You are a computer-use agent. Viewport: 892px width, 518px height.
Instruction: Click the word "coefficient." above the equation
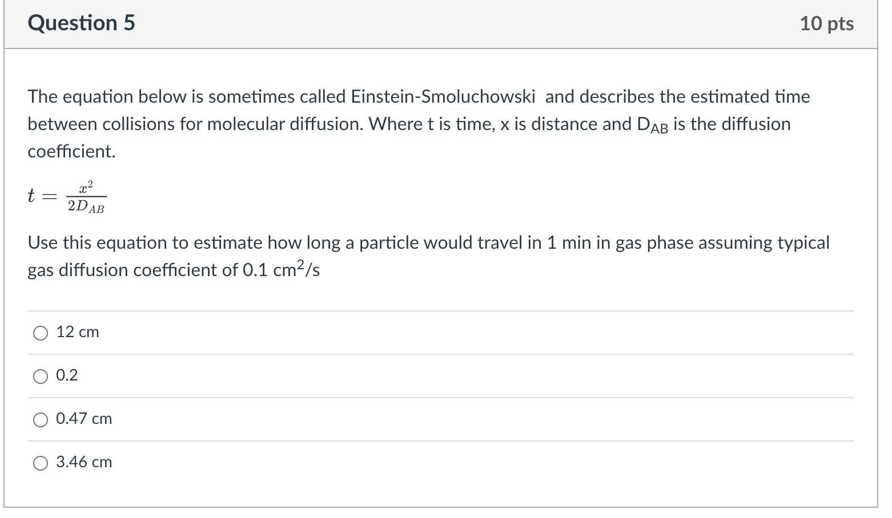[x=71, y=152]
